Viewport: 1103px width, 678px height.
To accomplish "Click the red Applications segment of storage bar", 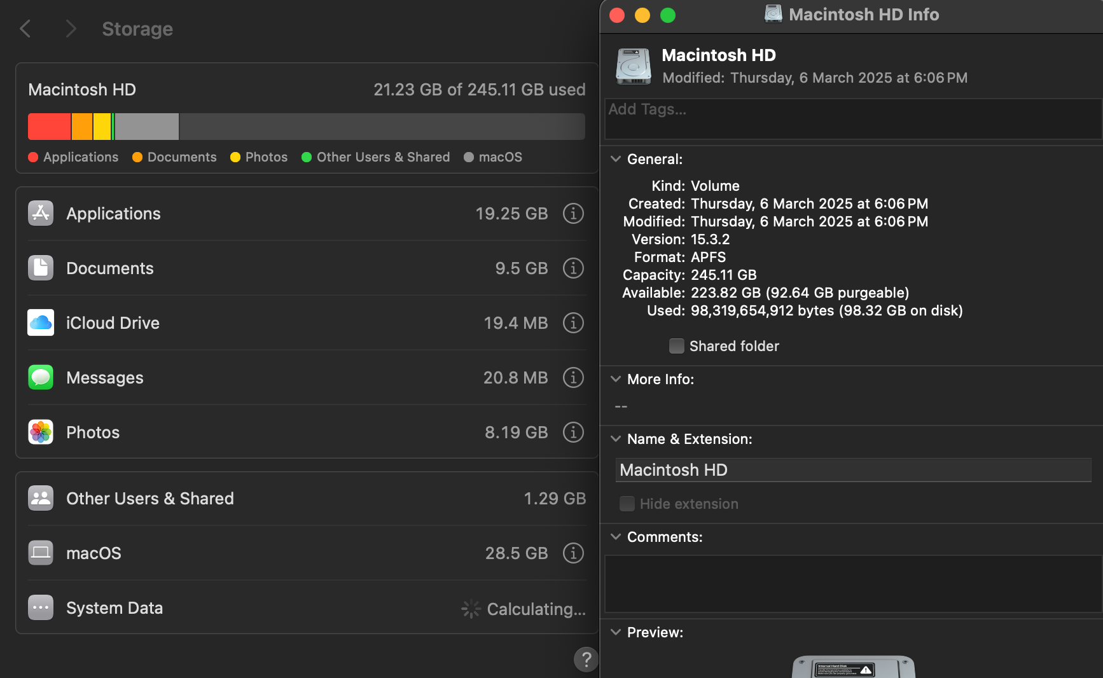I will 50,127.
